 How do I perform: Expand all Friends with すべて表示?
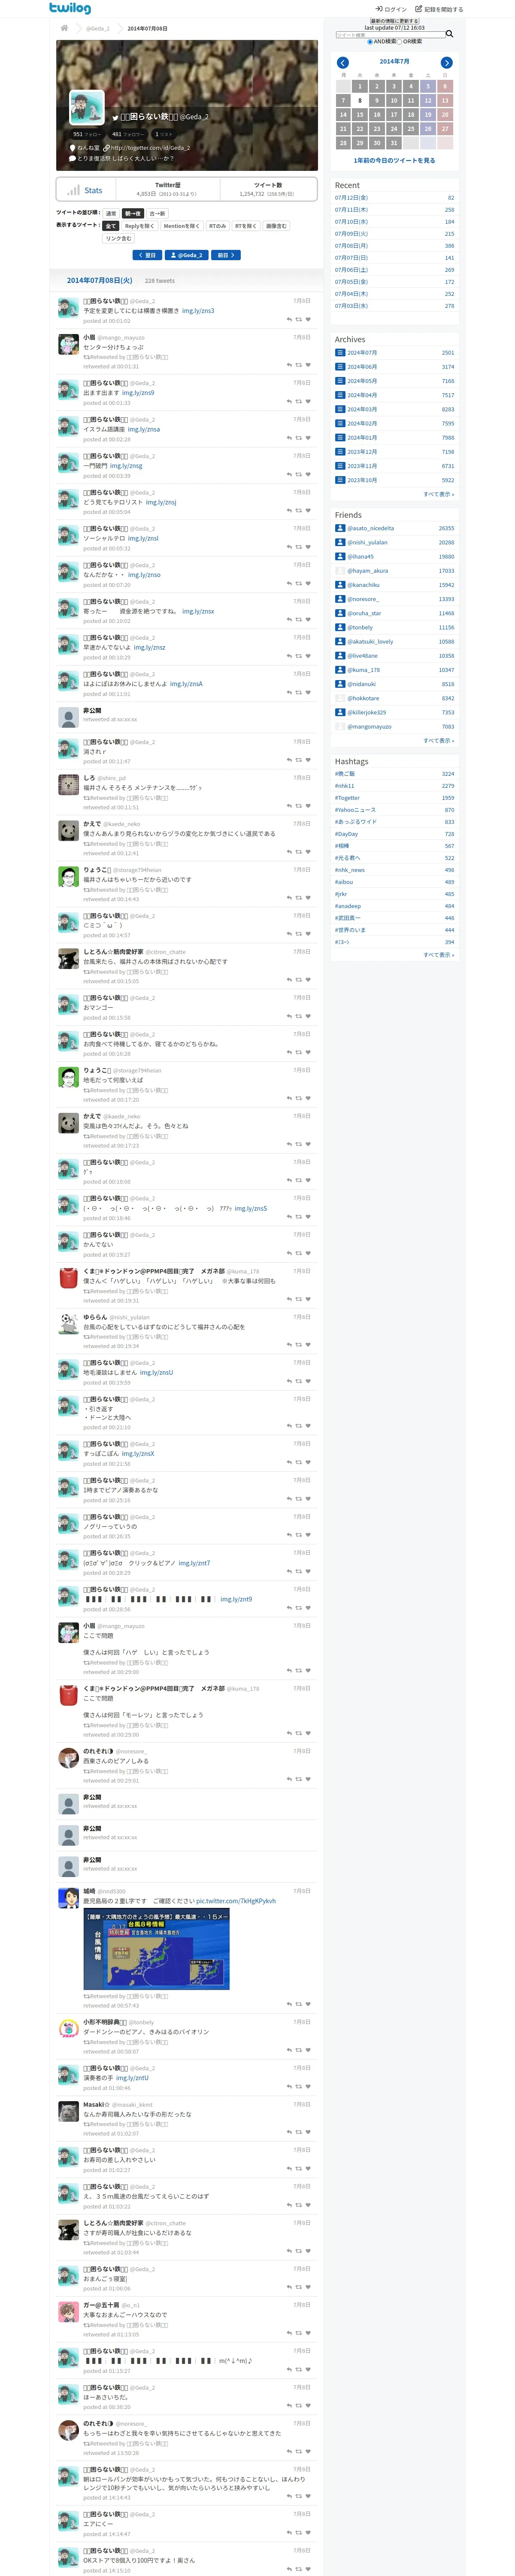point(438,741)
